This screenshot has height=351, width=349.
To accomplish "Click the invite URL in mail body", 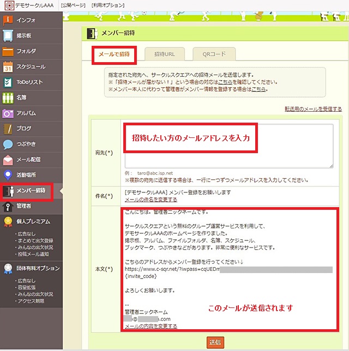I will click(228, 269).
